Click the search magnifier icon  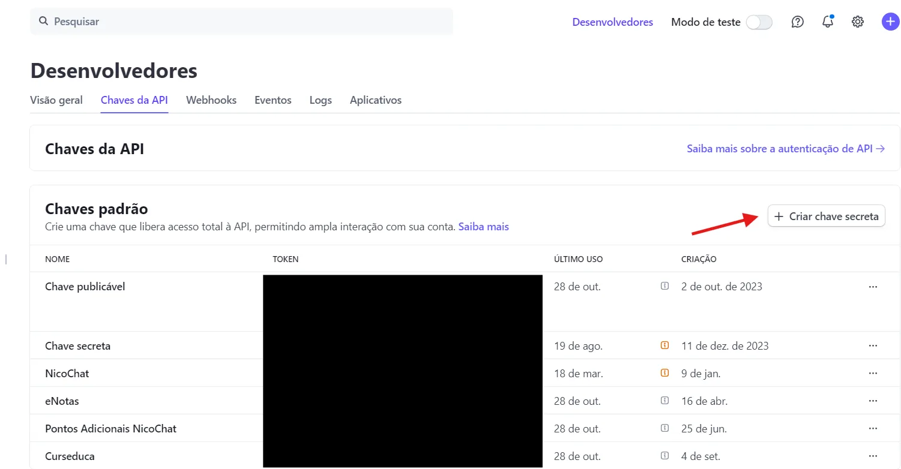pos(43,21)
